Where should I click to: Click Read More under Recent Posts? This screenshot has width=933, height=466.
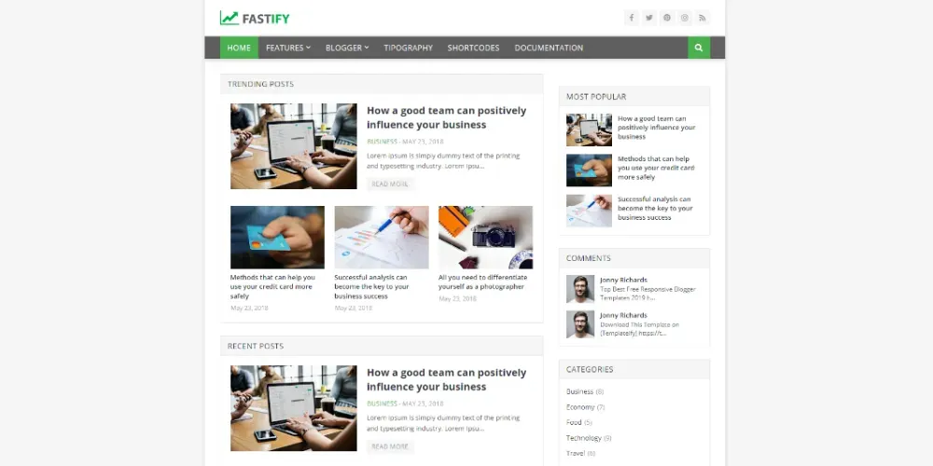[x=390, y=446]
